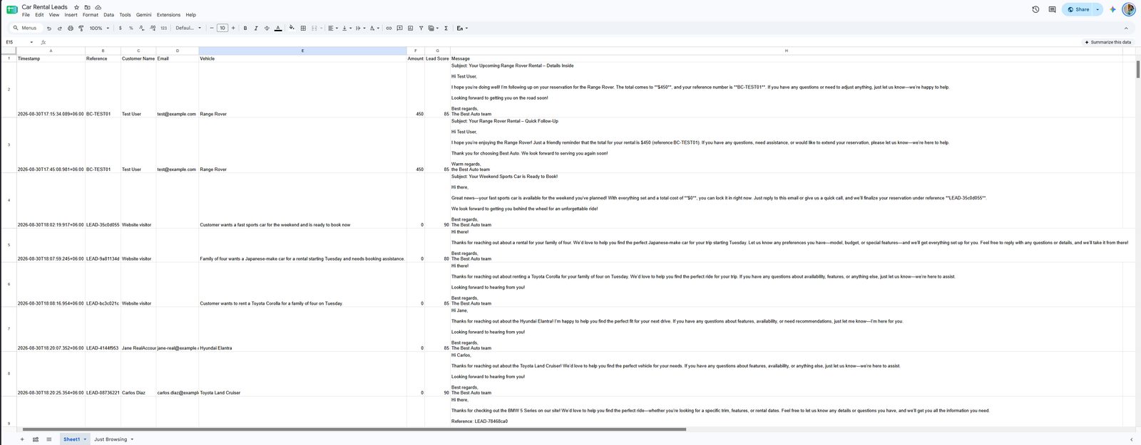The width and height of the screenshot is (1141, 445).
Task: Insert a link
Action: [x=389, y=28]
